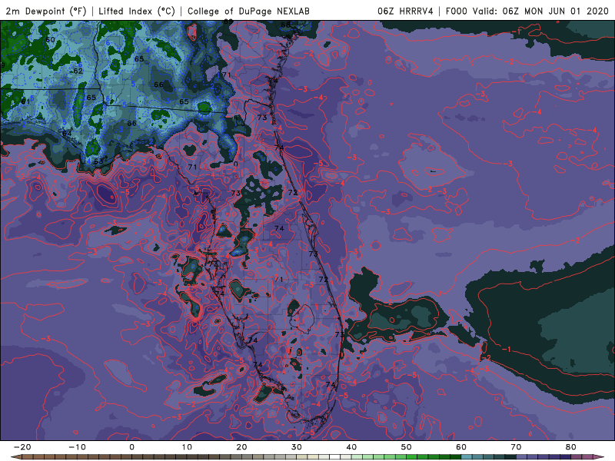The height and width of the screenshot is (461, 615).
Task: Click the '60' dewpoint value in the top-left
Action: point(50,40)
